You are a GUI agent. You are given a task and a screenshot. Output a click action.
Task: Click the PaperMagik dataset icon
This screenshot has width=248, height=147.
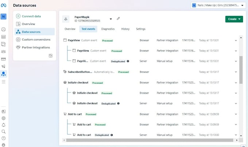click(x=66, y=19)
